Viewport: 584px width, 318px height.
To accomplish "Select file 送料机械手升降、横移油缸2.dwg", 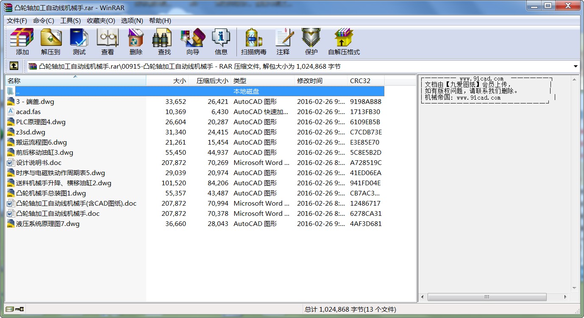I will pos(64,183).
